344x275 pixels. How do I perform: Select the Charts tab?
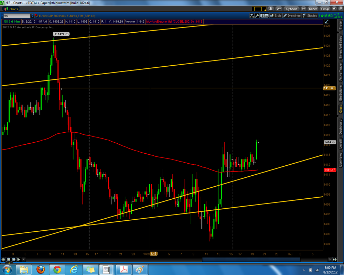click(11, 9)
